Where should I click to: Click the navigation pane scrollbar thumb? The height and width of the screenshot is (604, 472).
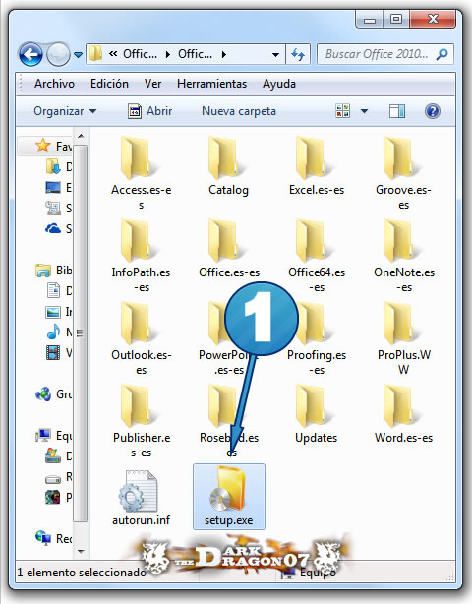click(81, 332)
